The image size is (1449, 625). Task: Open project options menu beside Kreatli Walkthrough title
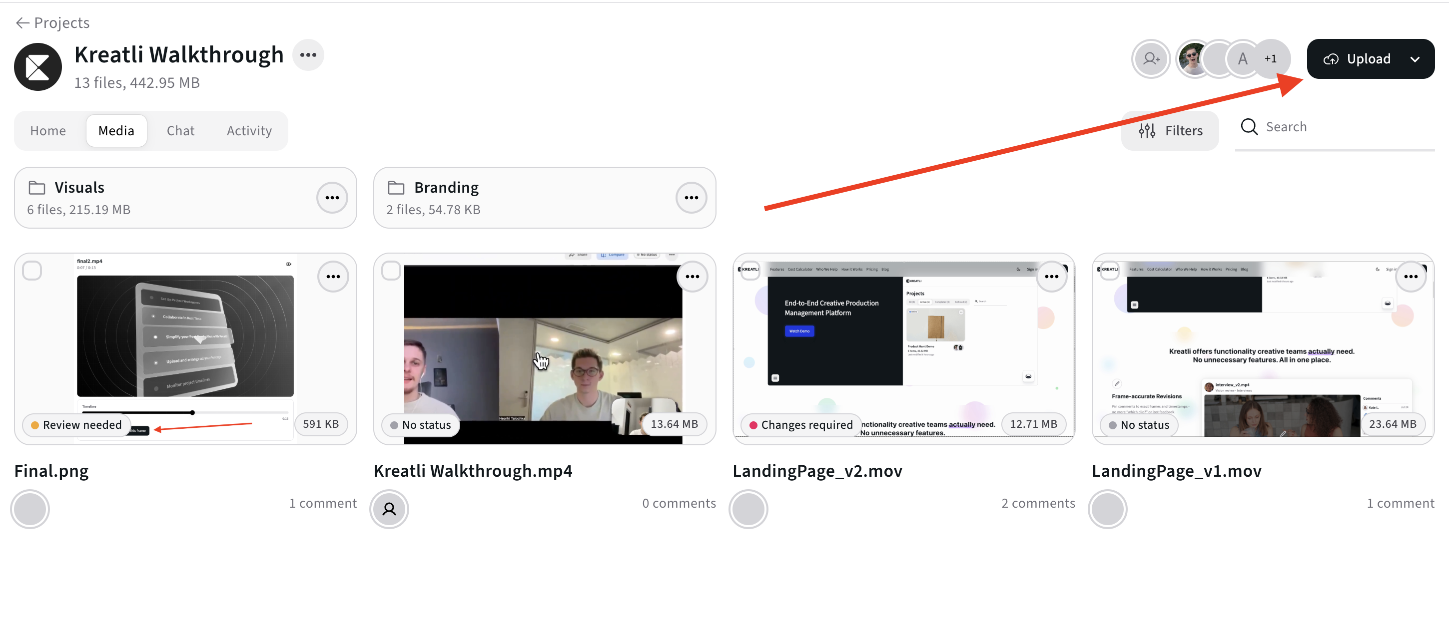click(x=308, y=55)
